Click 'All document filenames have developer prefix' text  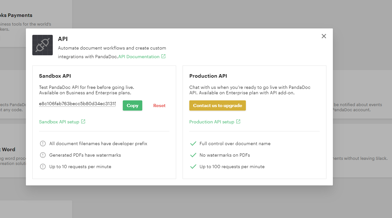click(98, 144)
